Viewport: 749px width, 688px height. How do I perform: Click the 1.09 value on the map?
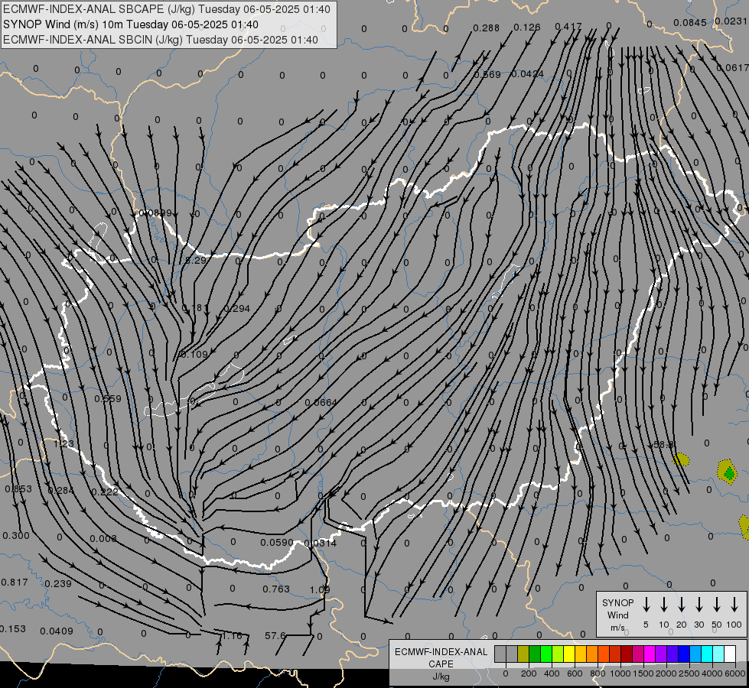pyautogui.click(x=320, y=589)
